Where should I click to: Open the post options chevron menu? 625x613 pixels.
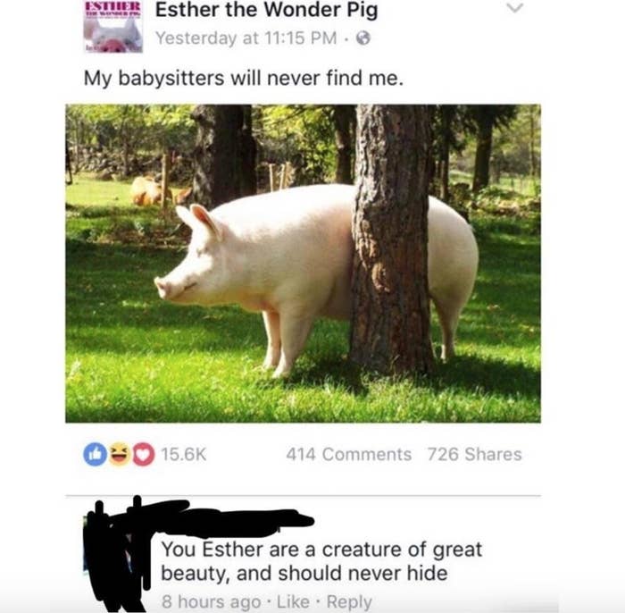coord(515,8)
